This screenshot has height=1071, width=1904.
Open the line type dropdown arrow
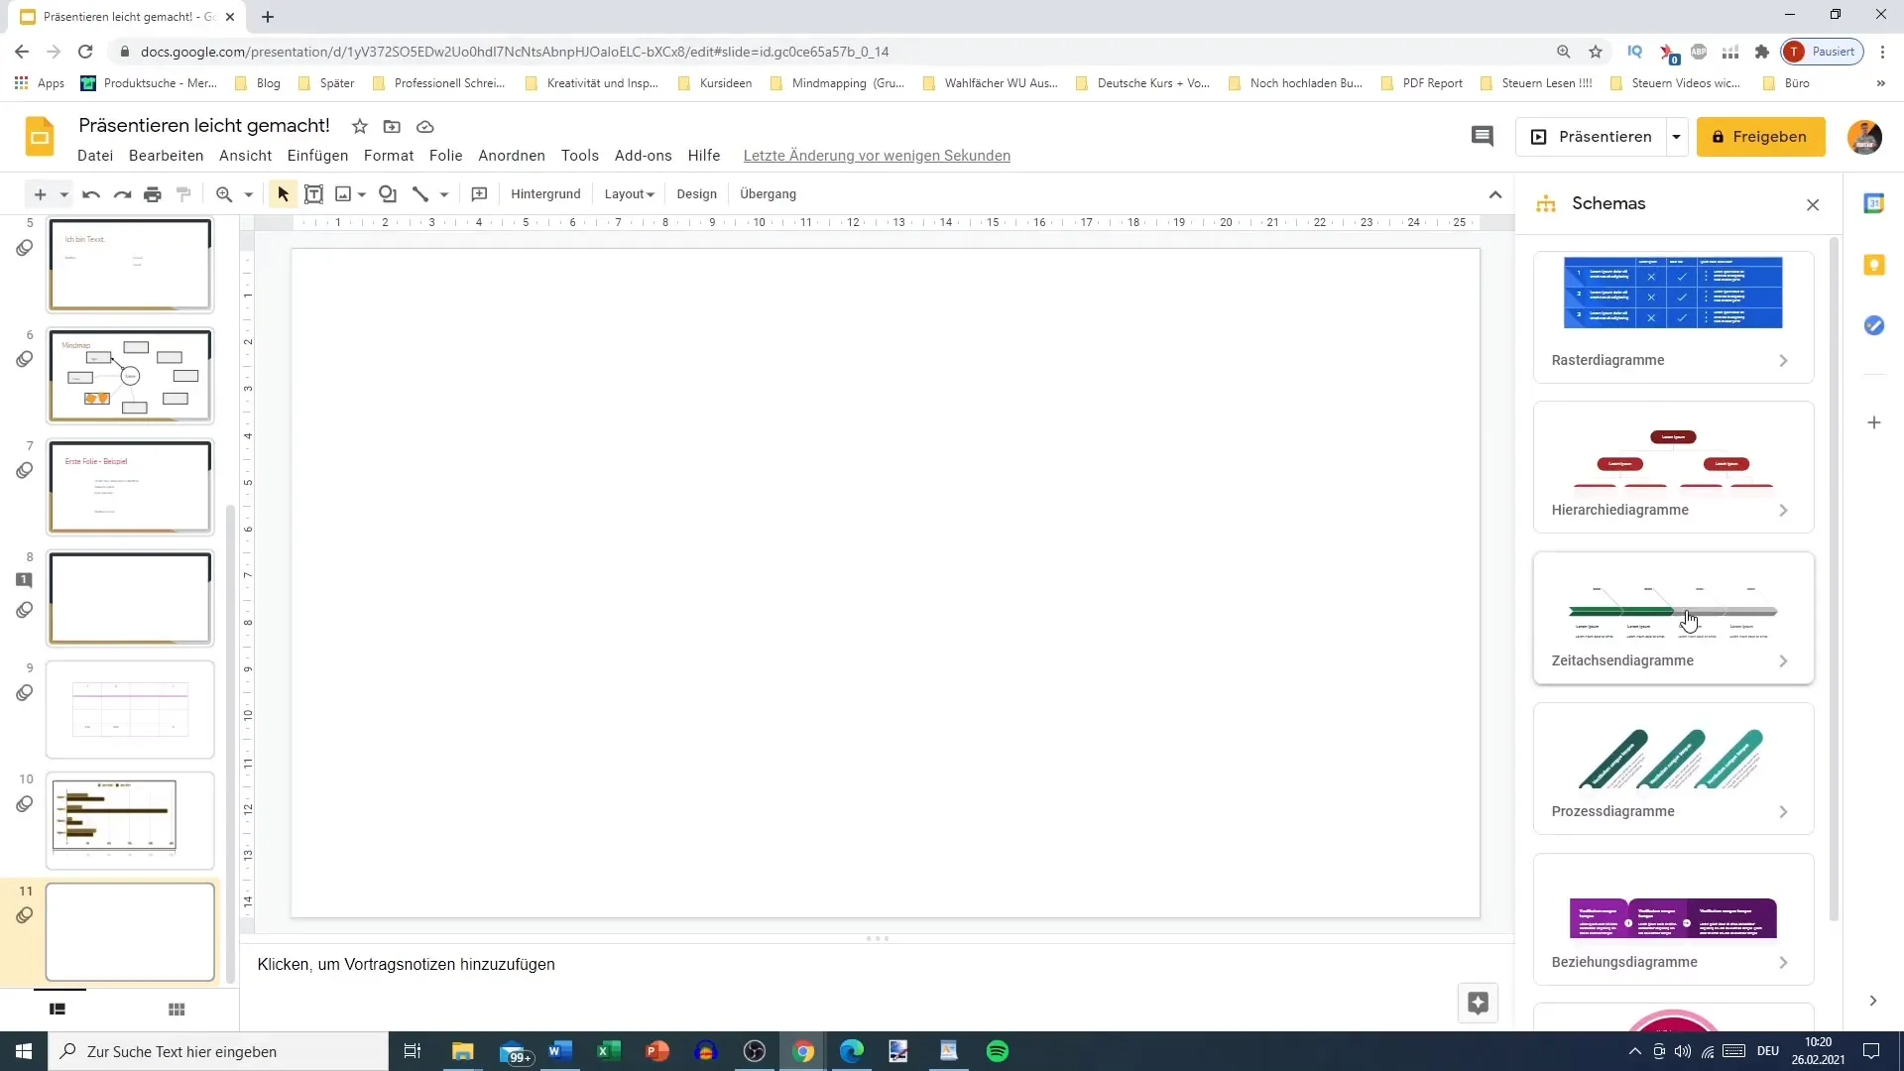tap(444, 194)
